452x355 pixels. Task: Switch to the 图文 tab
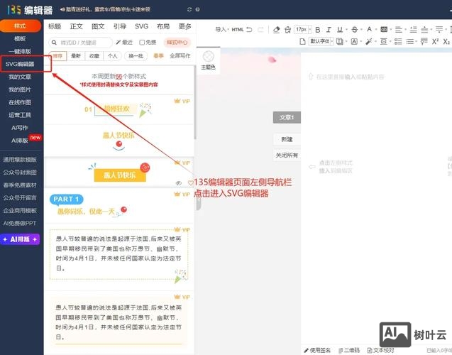point(98,26)
